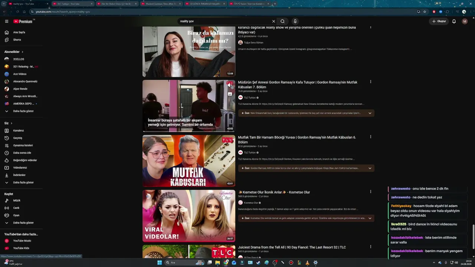Open Tuğçe Sena Gürkan channel link
Viewport: 475px width, 267px height.
coord(253,43)
